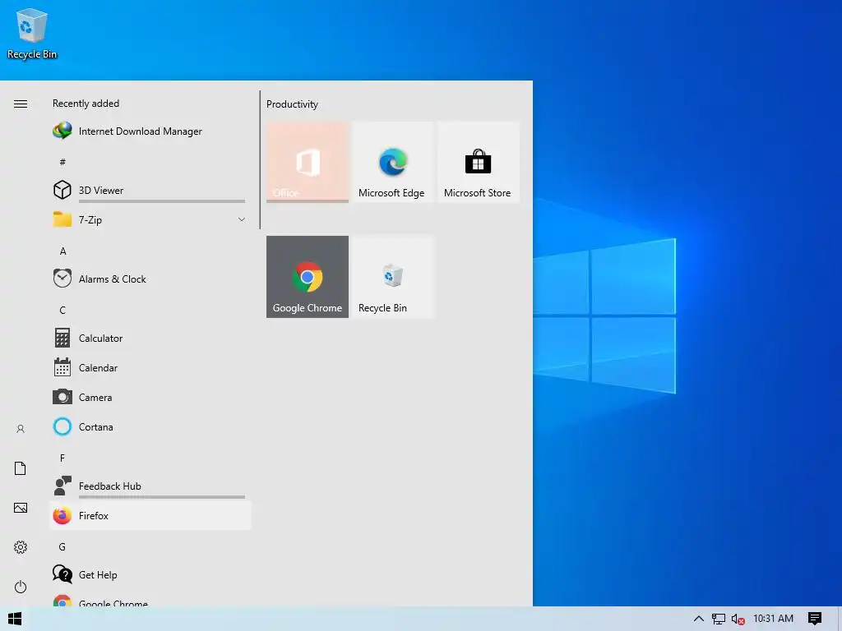This screenshot has width=842, height=631.
Task: Click the Windows Start button
Action: coord(15,619)
